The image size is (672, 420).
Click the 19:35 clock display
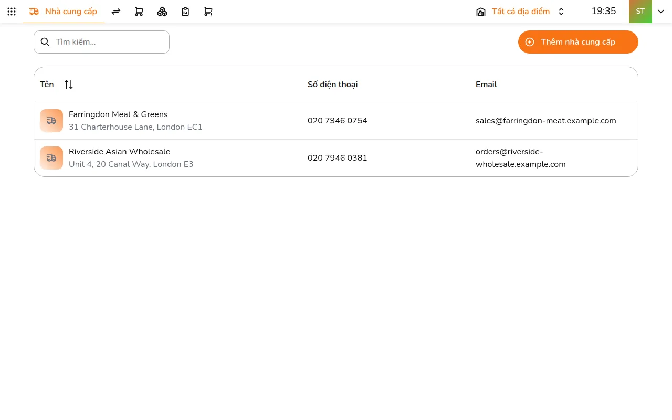(x=604, y=11)
